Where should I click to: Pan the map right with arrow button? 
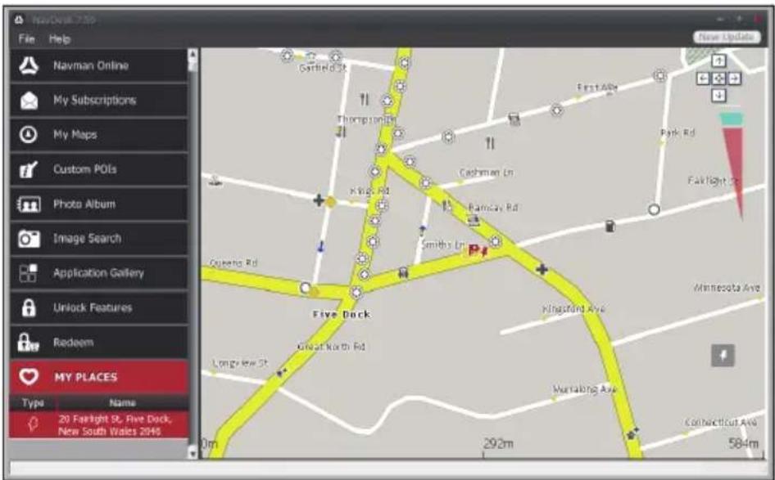click(x=735, y=78)
